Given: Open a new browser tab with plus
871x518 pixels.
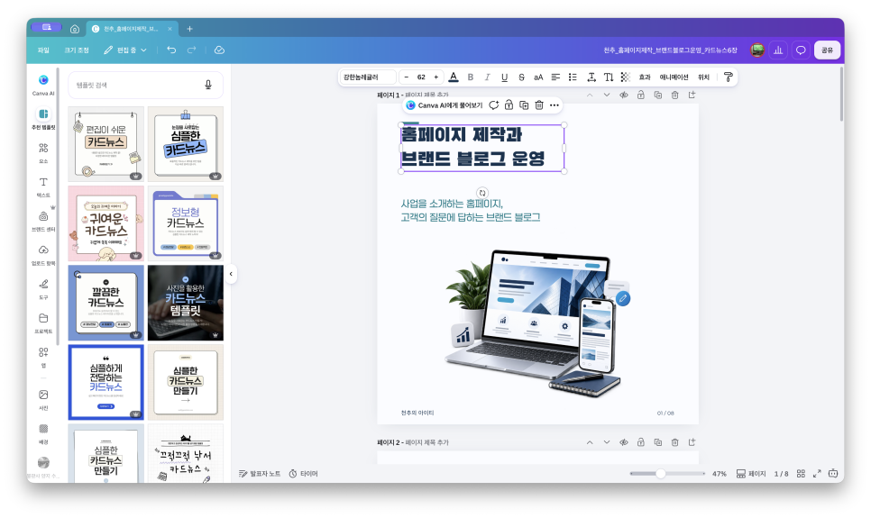Looking at the screenshot, I should tap(189, 29).
